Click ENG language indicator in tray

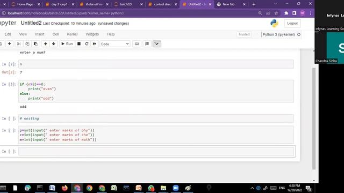coord(282,188)
